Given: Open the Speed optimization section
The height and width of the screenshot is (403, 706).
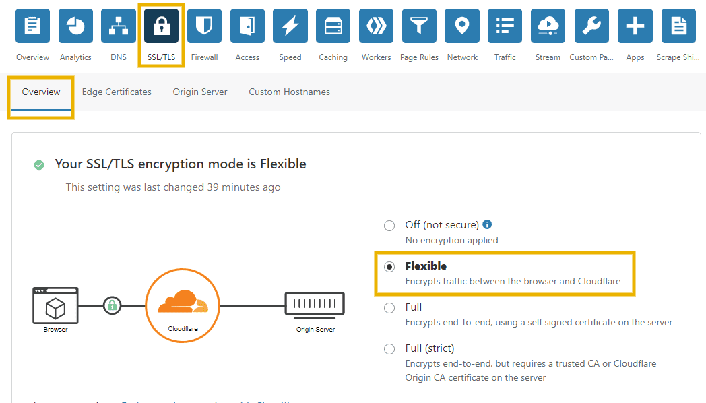Looking at the screenshot, I should coord(290,26).
